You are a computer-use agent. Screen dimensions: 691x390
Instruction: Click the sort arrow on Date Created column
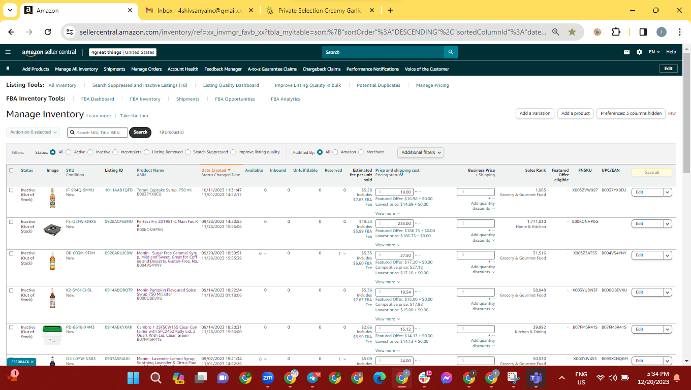click(x=229, y=170)
